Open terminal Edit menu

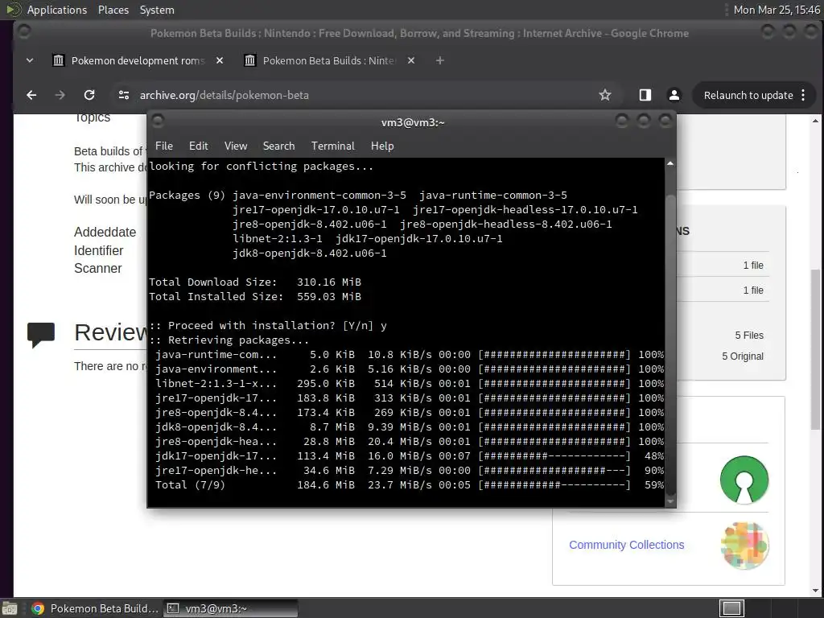click(198, 146)
